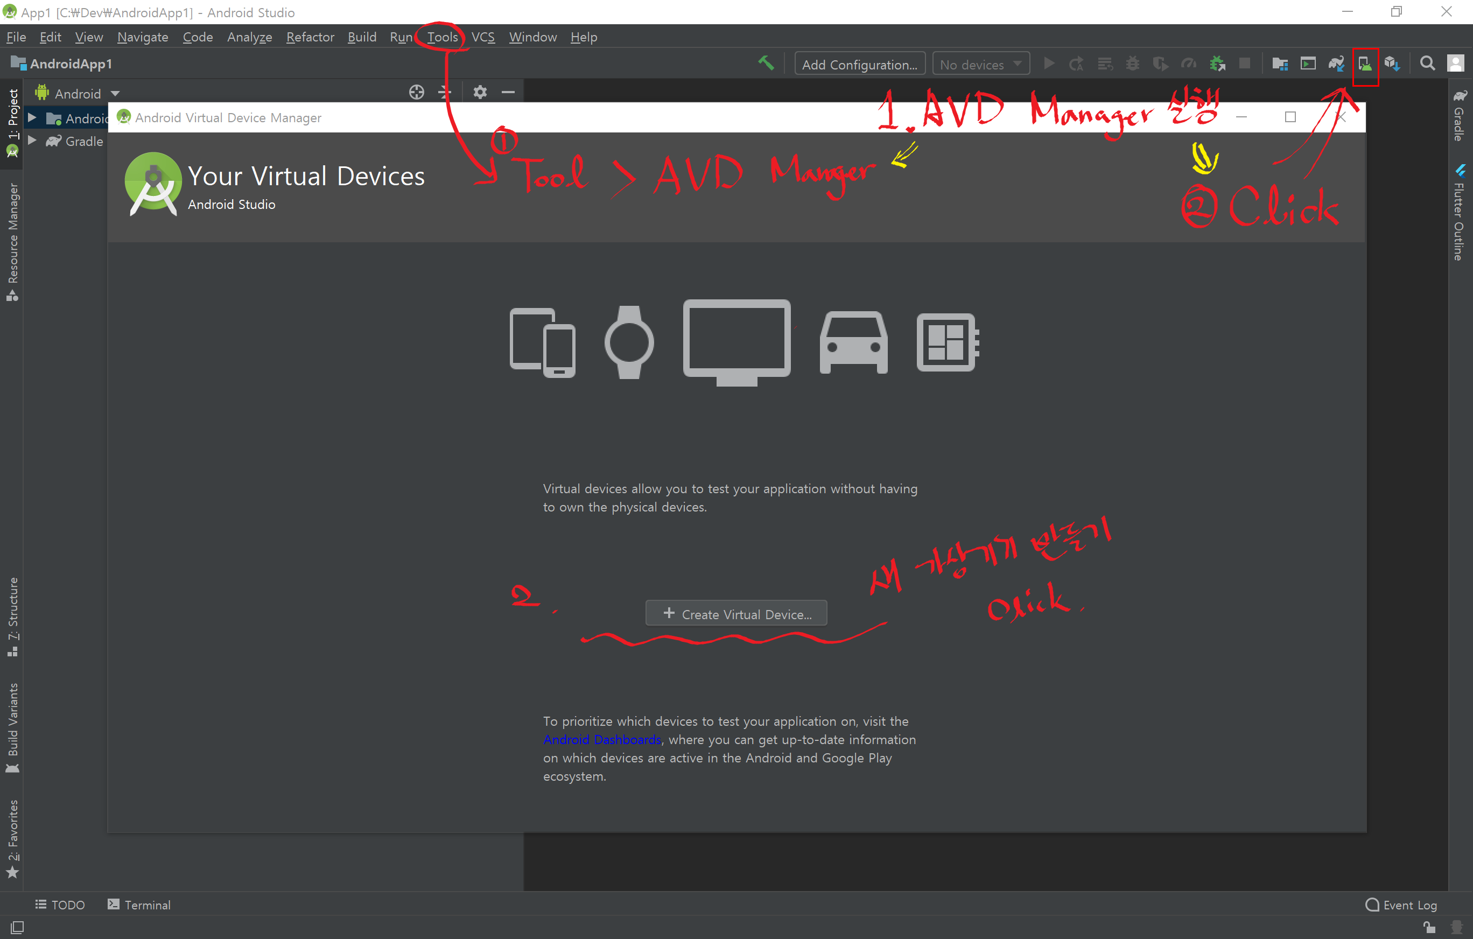Open the Tools menu
The width and height of the screenshot is (1473, 939).
pos(441,37)
